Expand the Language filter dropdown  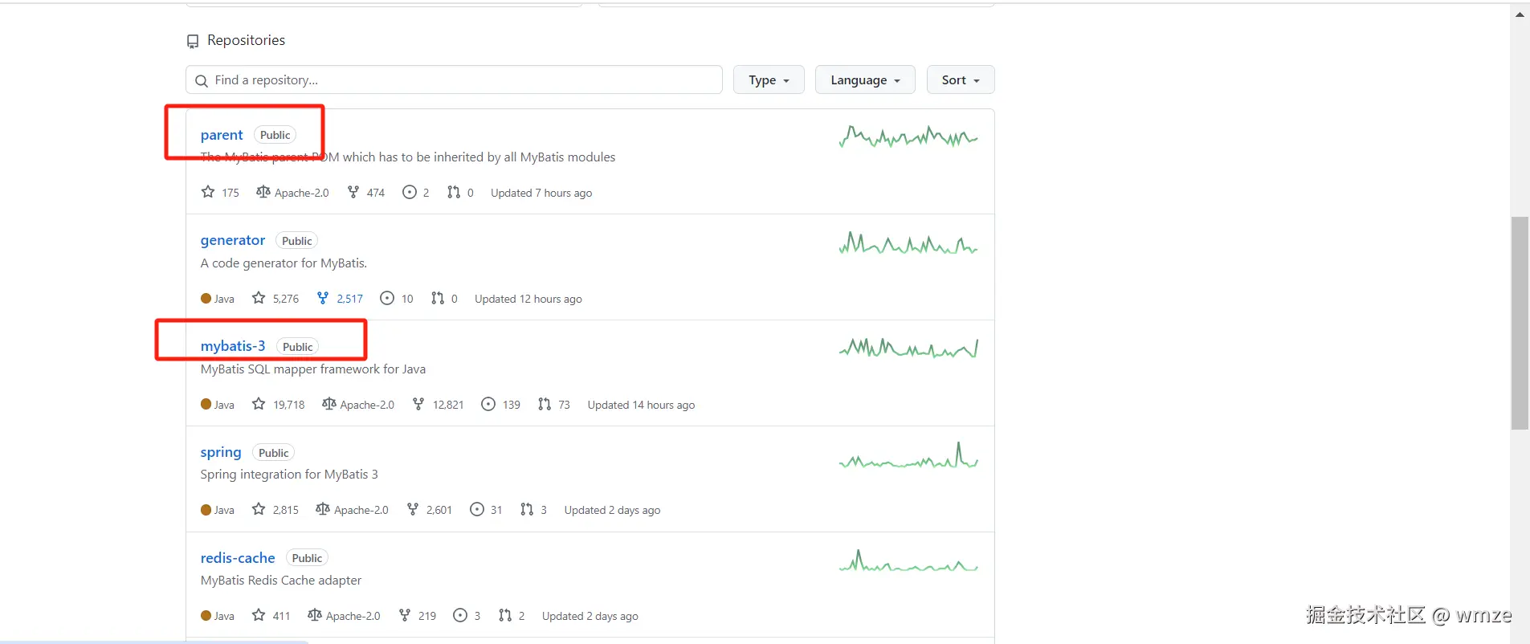pos(864,80)
